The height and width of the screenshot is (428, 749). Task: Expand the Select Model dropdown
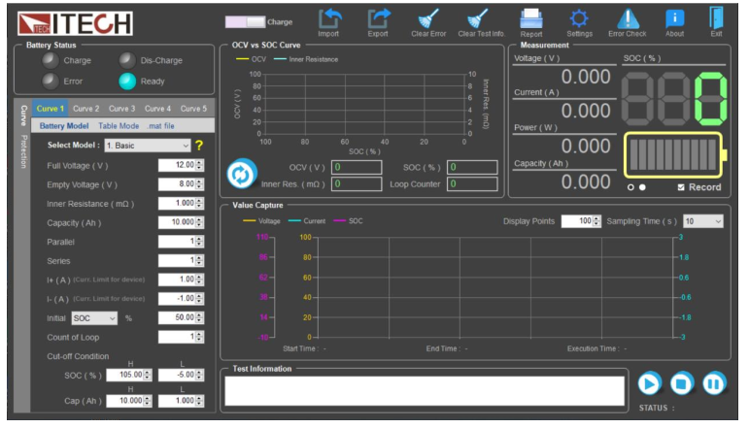(147, 146)
